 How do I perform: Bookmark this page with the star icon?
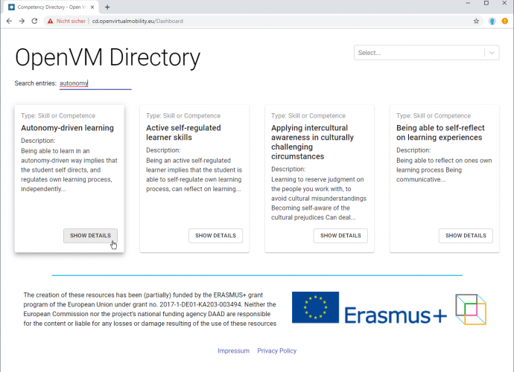(x=476, y=21)
